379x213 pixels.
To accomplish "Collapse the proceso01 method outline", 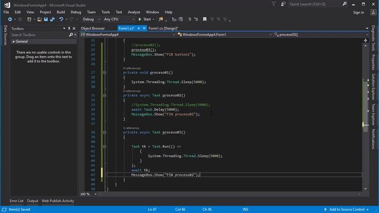I will tap(105, 73).
